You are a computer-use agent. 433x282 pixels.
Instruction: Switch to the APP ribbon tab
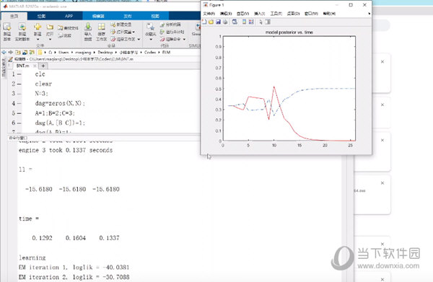(69, 16)
